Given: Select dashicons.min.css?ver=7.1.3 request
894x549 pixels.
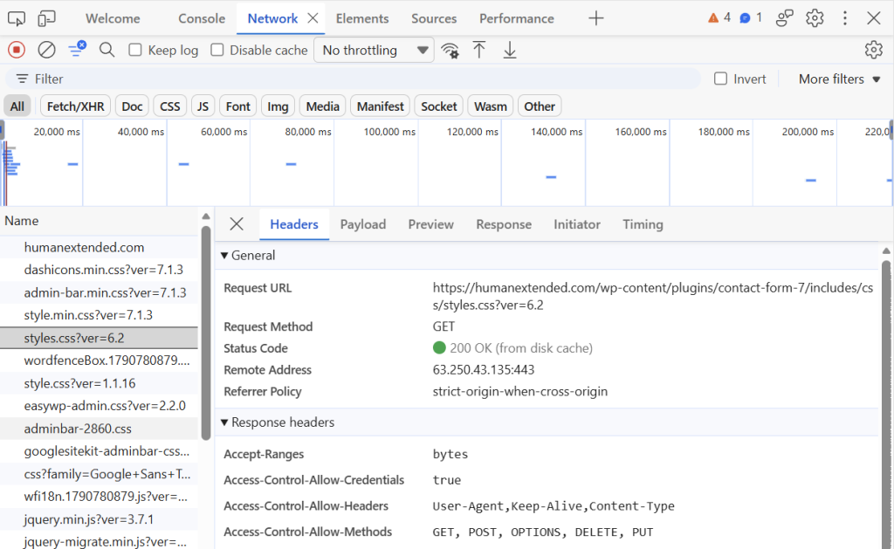Looking at the screenshot, I should pyautogui.click(x=100, y=270).
